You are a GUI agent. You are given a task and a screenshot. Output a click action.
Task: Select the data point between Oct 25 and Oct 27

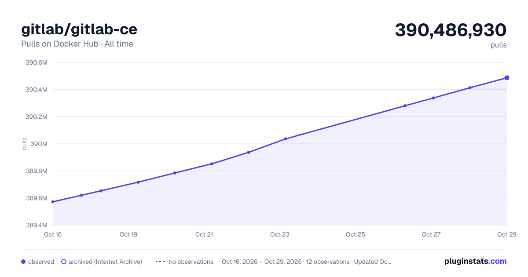[405, 106]
